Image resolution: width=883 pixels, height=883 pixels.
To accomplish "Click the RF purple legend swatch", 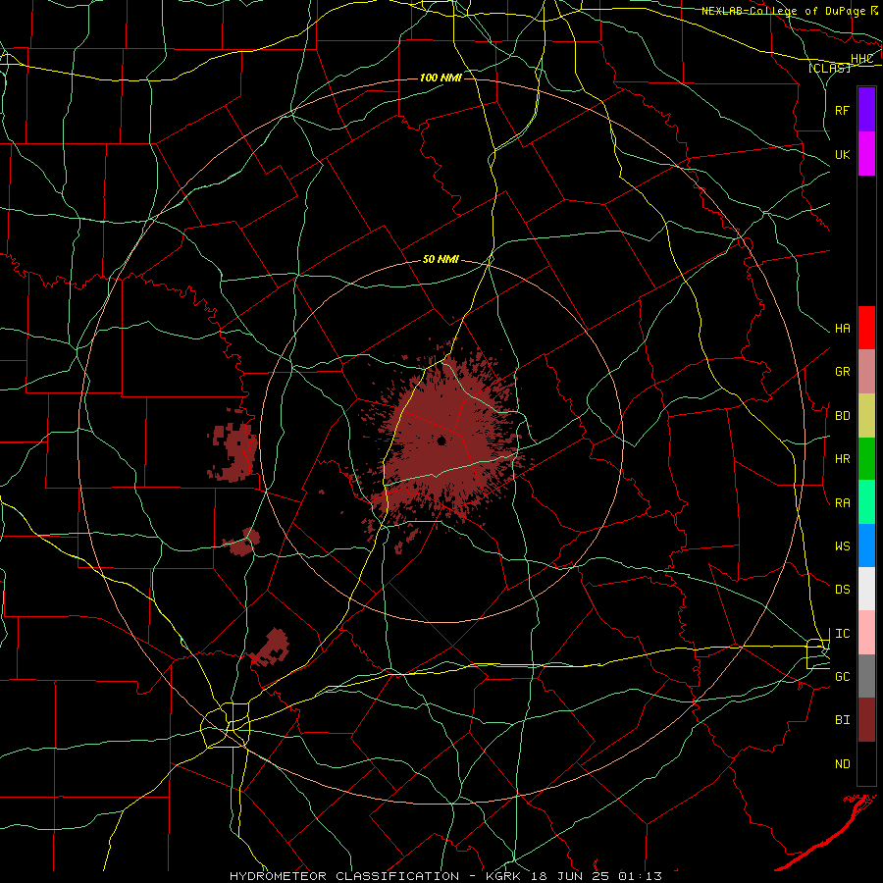I will pyautogui.click(x=866, y=110).
